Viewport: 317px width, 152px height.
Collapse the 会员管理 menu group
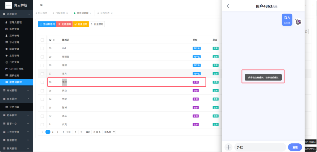coord(16,99)
